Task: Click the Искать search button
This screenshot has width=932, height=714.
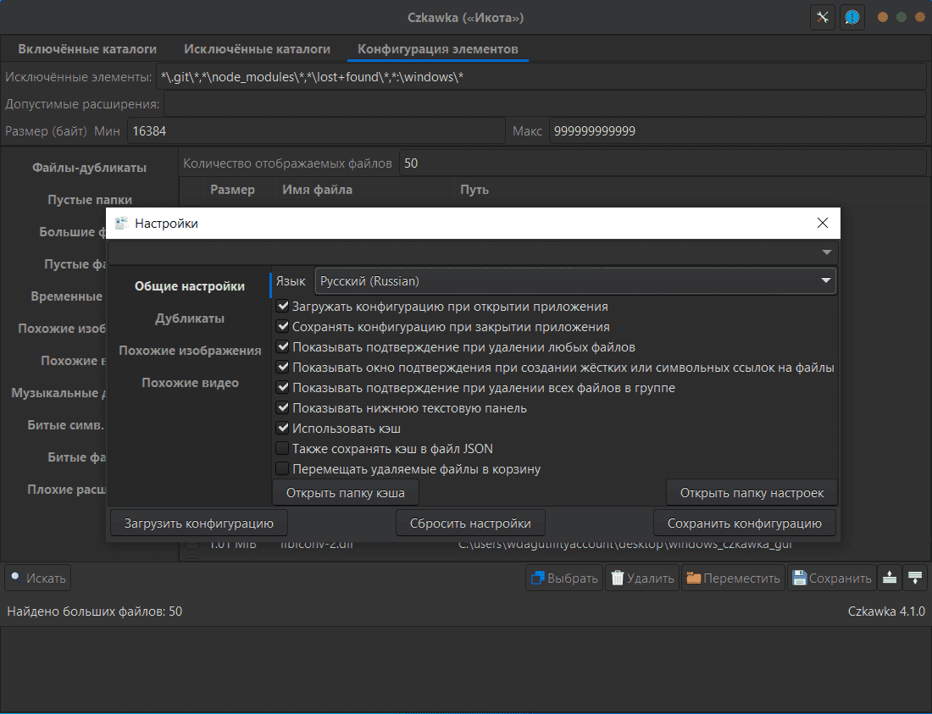Action: point(37,578)
